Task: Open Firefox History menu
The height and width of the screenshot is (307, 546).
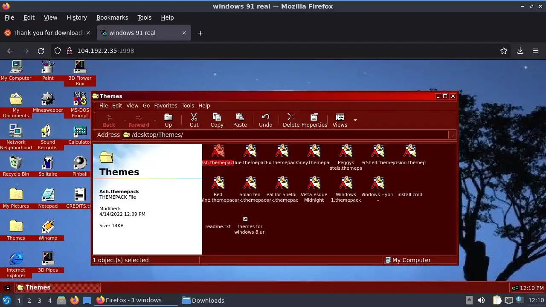Action: tap(77, 17)
